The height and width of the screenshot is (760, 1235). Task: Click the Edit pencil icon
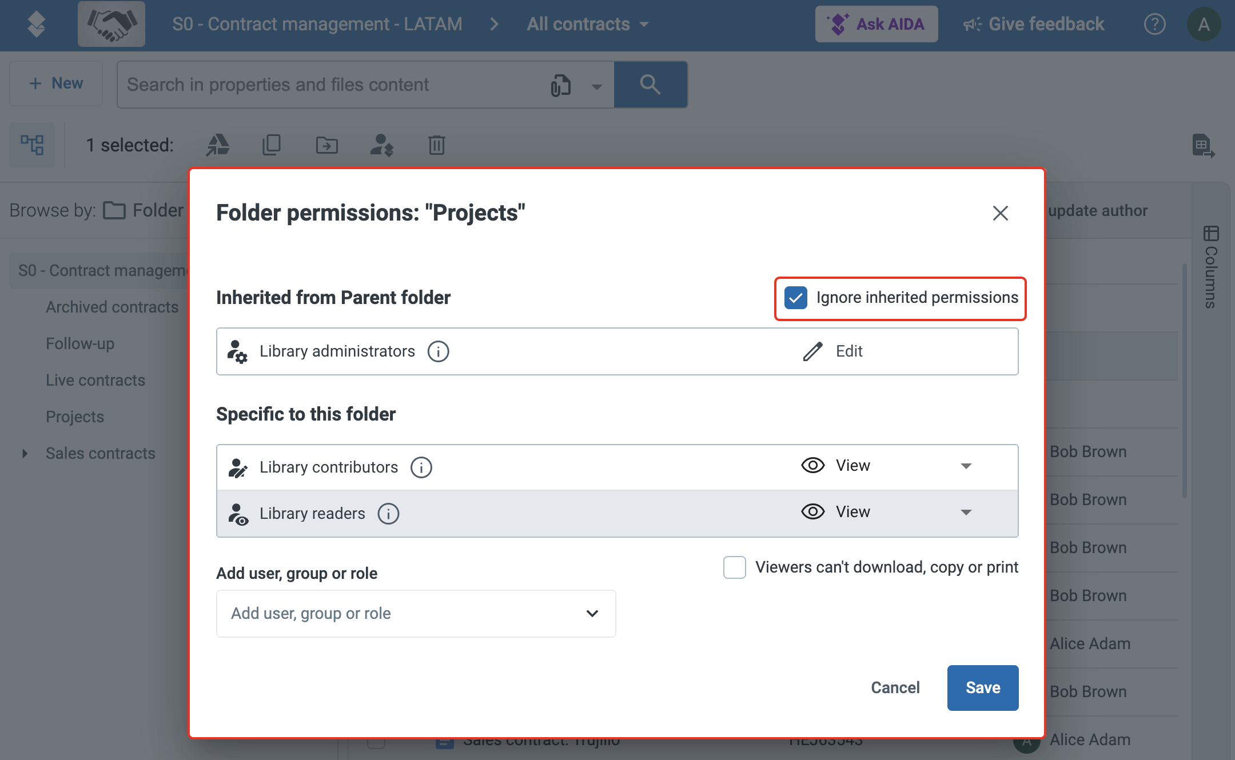click(812, 351)
